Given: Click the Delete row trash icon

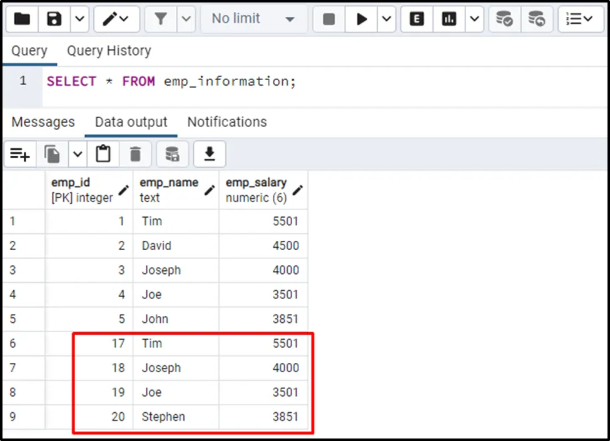Looking at the screenshot, I should [x=135, y=154].
